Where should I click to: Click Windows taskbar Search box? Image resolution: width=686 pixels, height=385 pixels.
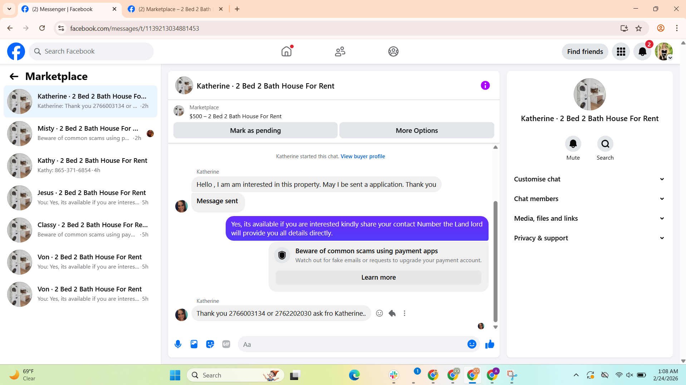point(235,375)
